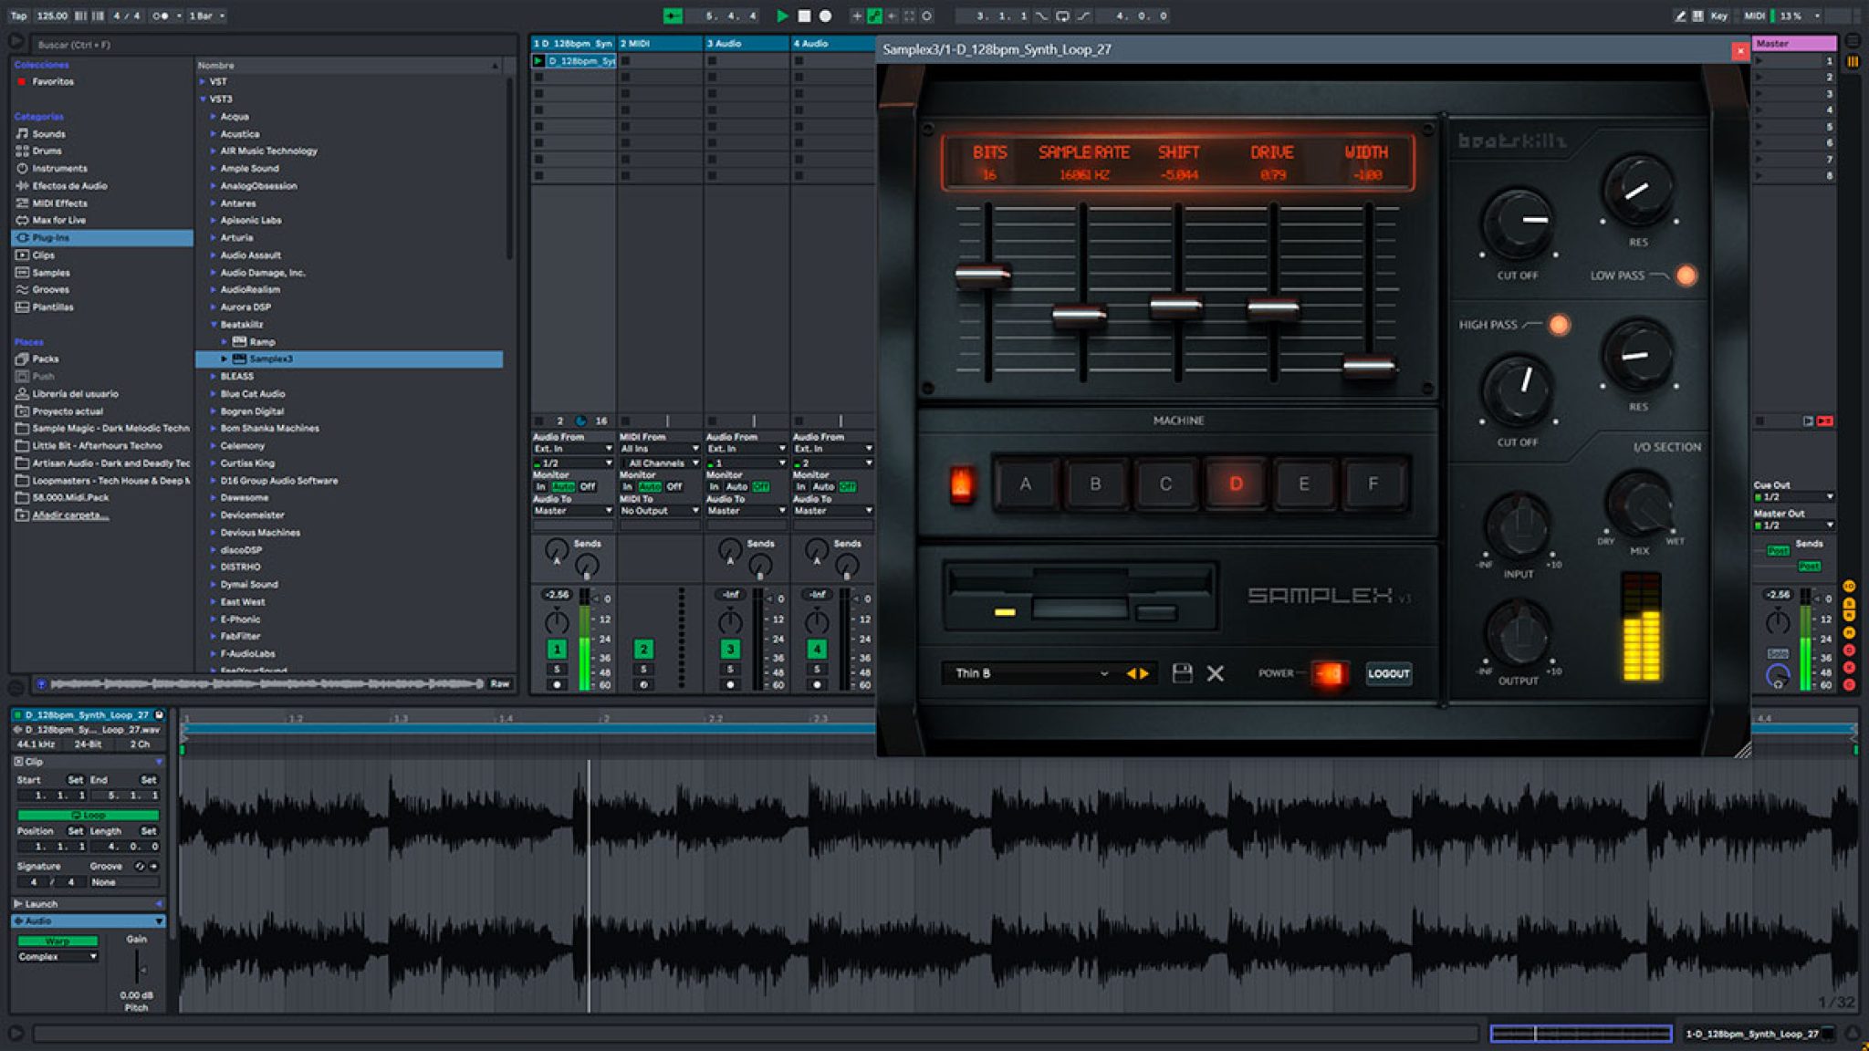
Task: Click the Samplex LOGOUT button
Action: click(1388, 673)
